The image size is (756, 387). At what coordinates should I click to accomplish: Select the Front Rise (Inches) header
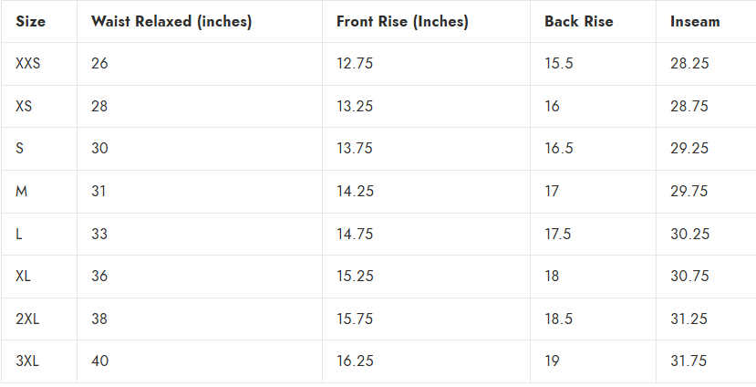[x=402, y=22]
